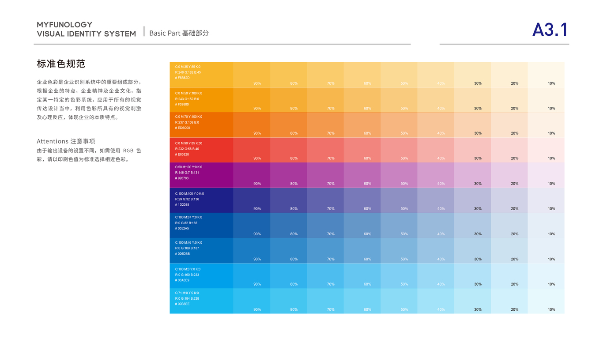Choose the 10% tint in 0052A5 row
Image resolution: width=603 pixels, height=339 pixels.
point(546,226)
